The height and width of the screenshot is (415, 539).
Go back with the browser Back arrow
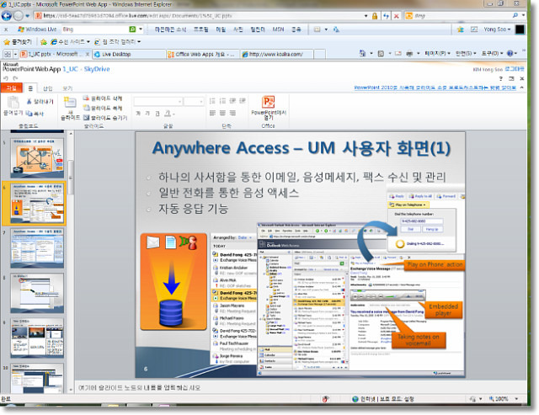pos(7,16)
